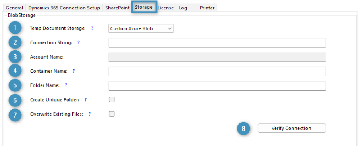Image resolution: width=361 pixels, height=146 pixels.
Task: Open the SharePoint tab
Action: pyautogui.click(x=118, y=8)
